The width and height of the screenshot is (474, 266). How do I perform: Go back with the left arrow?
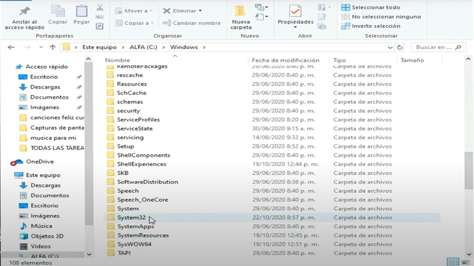[x=11, y=47]
